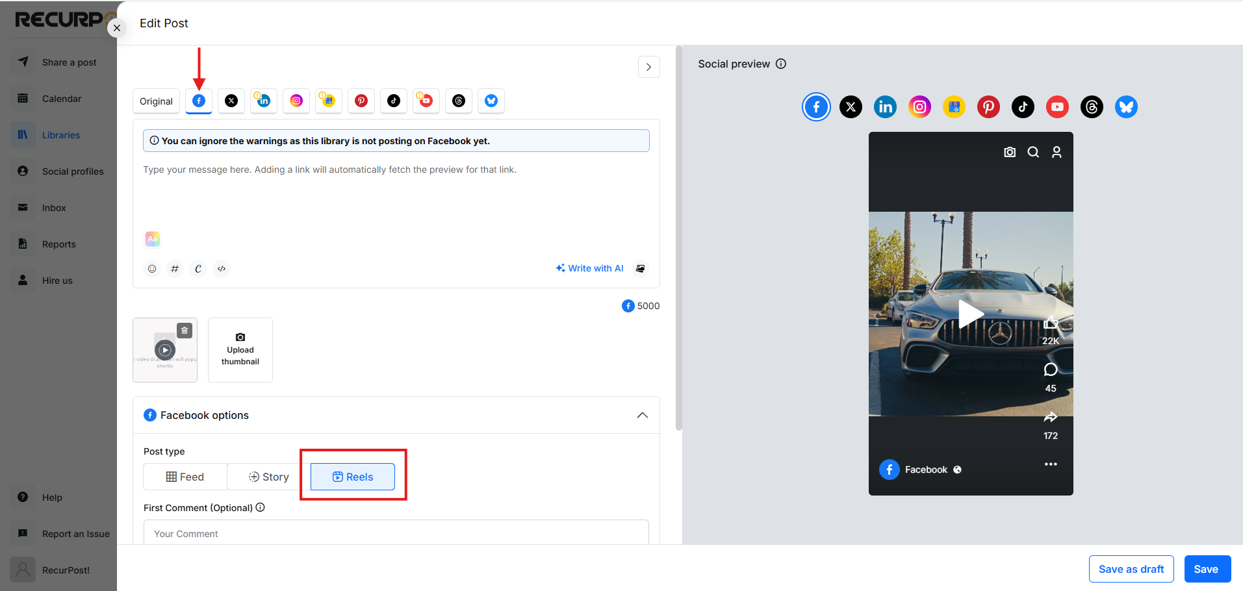
Task: Switch to the LinkedIn editor tab
Action: click(x=264, y=101)
